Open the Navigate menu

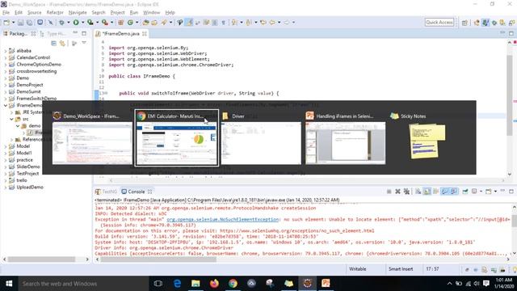[78, 13]
